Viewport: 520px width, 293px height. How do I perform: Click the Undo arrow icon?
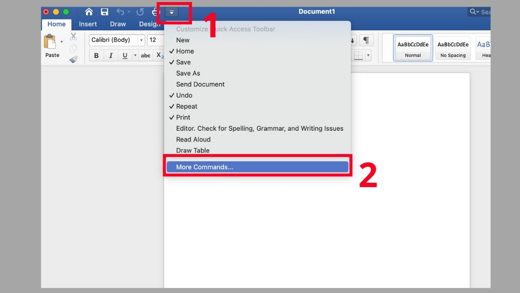point(120,12)
